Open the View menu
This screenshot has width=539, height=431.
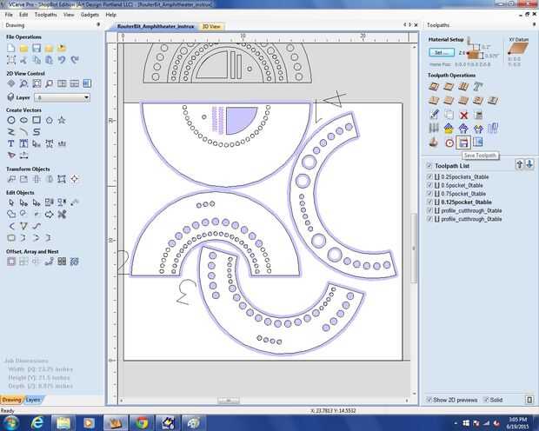click(x=69, y=15)
